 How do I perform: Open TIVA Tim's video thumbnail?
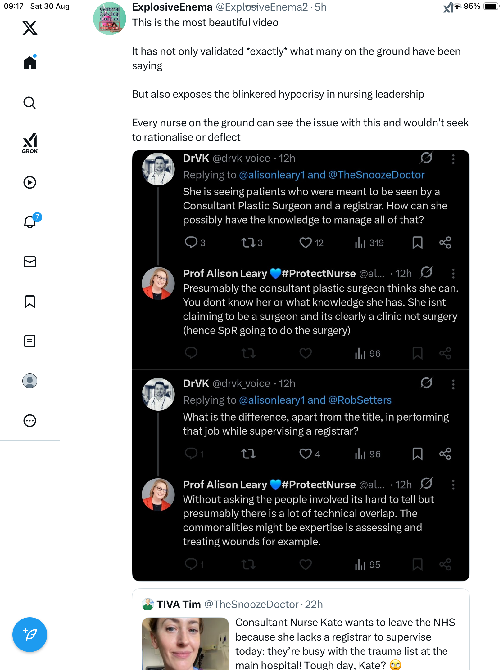click(x=185, y=644)
